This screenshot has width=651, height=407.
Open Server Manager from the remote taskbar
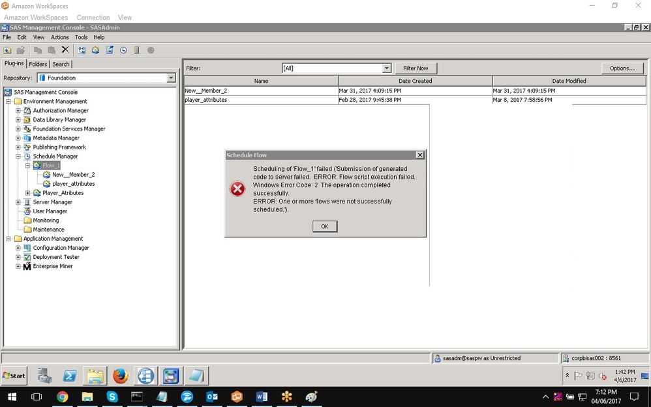click(x=44, y=376)
